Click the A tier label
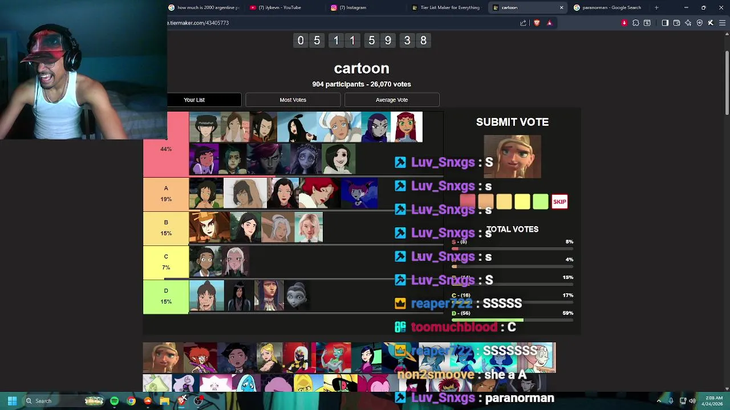The height and width of the screenshot is (410, 730). pyautogui.click(x=166, y=194)
